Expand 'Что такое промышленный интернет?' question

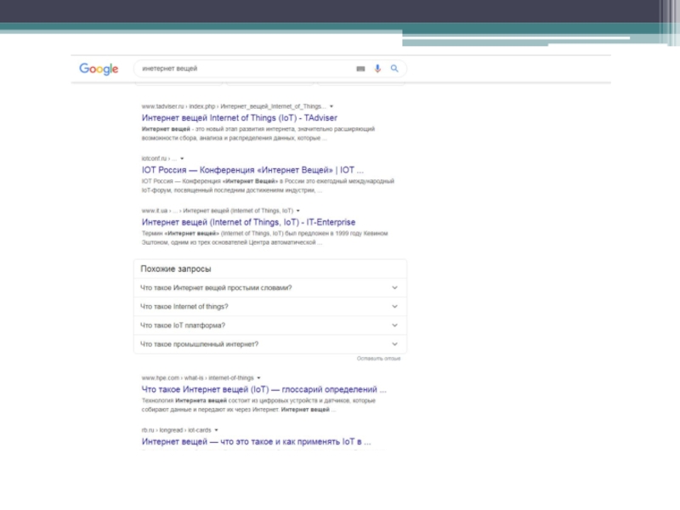point(394,344)
